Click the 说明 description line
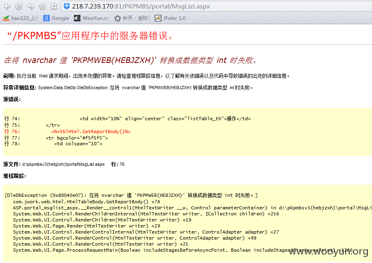The image size is (372, 263). 146,76
